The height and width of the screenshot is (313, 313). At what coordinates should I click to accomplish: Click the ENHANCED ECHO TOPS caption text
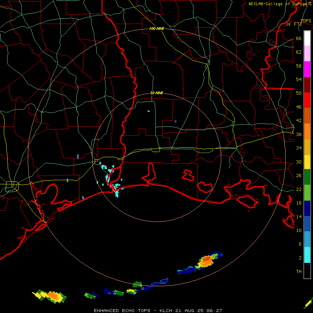pos(122,311)
